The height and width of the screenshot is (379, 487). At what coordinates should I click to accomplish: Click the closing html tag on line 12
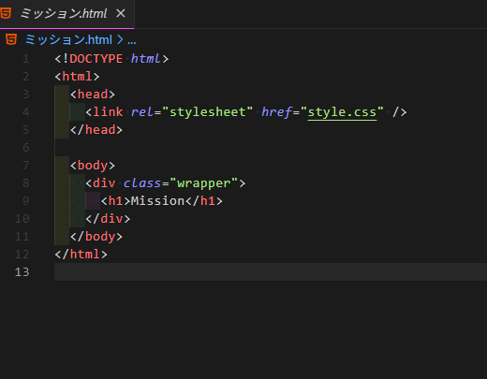tap(81, 255)
